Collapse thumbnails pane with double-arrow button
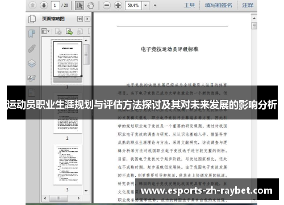This screenshot has height=205, width=284. 80,19
